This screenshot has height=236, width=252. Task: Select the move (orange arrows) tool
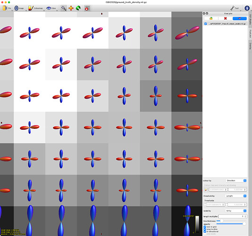pos(71,8)
